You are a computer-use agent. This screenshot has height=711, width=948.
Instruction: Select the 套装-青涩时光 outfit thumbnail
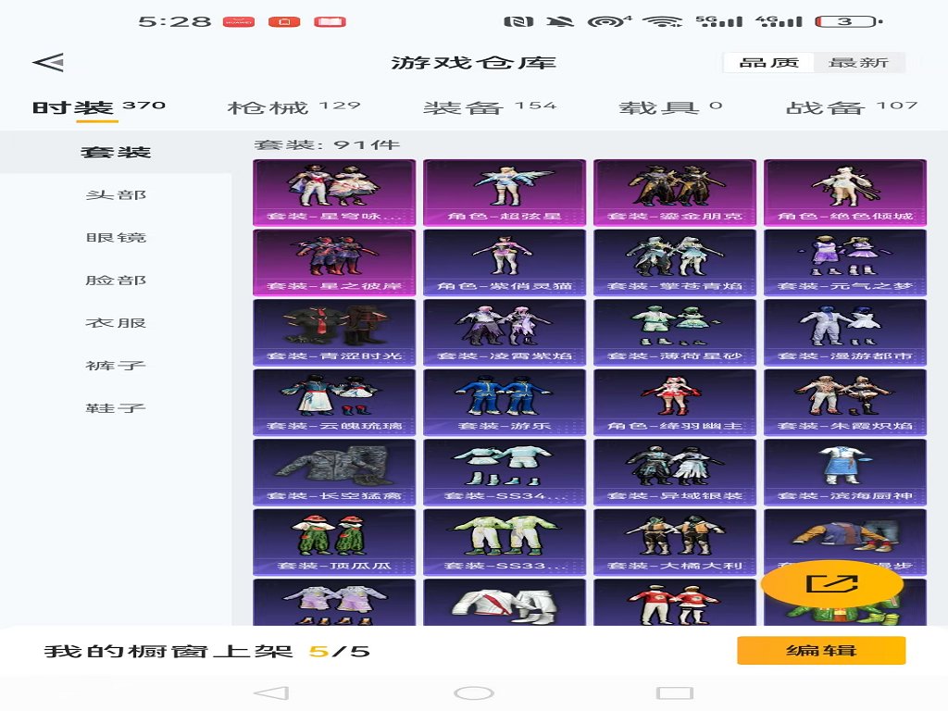334,331
